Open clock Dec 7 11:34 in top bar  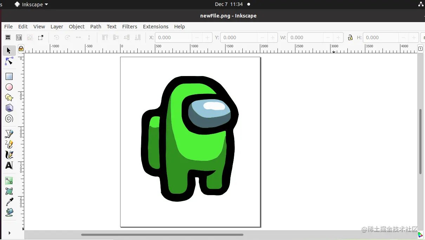(x=229, y=4)
